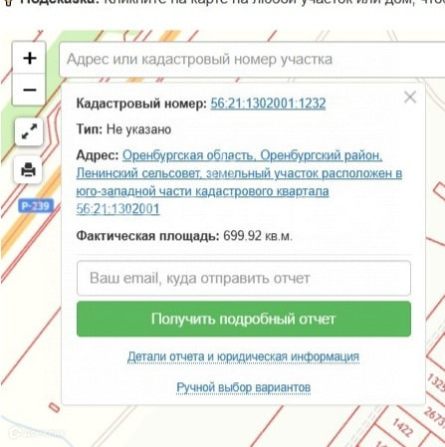Screen dimensions: 445x447
Task: Open Детали отчета и юридическая информация link
Action: [x=243, y=356]
